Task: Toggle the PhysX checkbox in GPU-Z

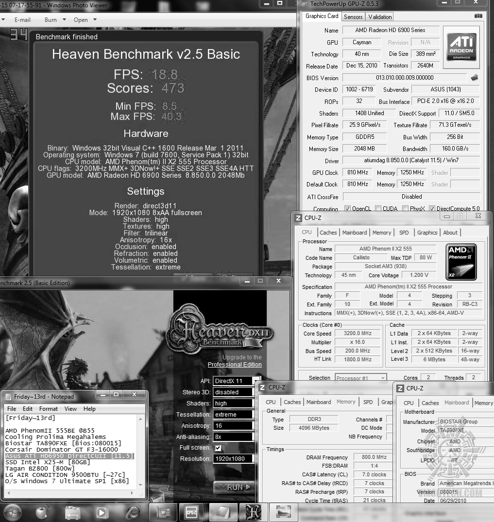Action: coord(406,208)
